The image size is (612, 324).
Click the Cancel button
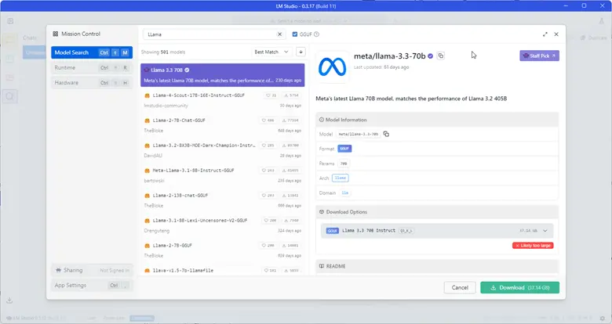pyautogui.click(x=460, y=287)
